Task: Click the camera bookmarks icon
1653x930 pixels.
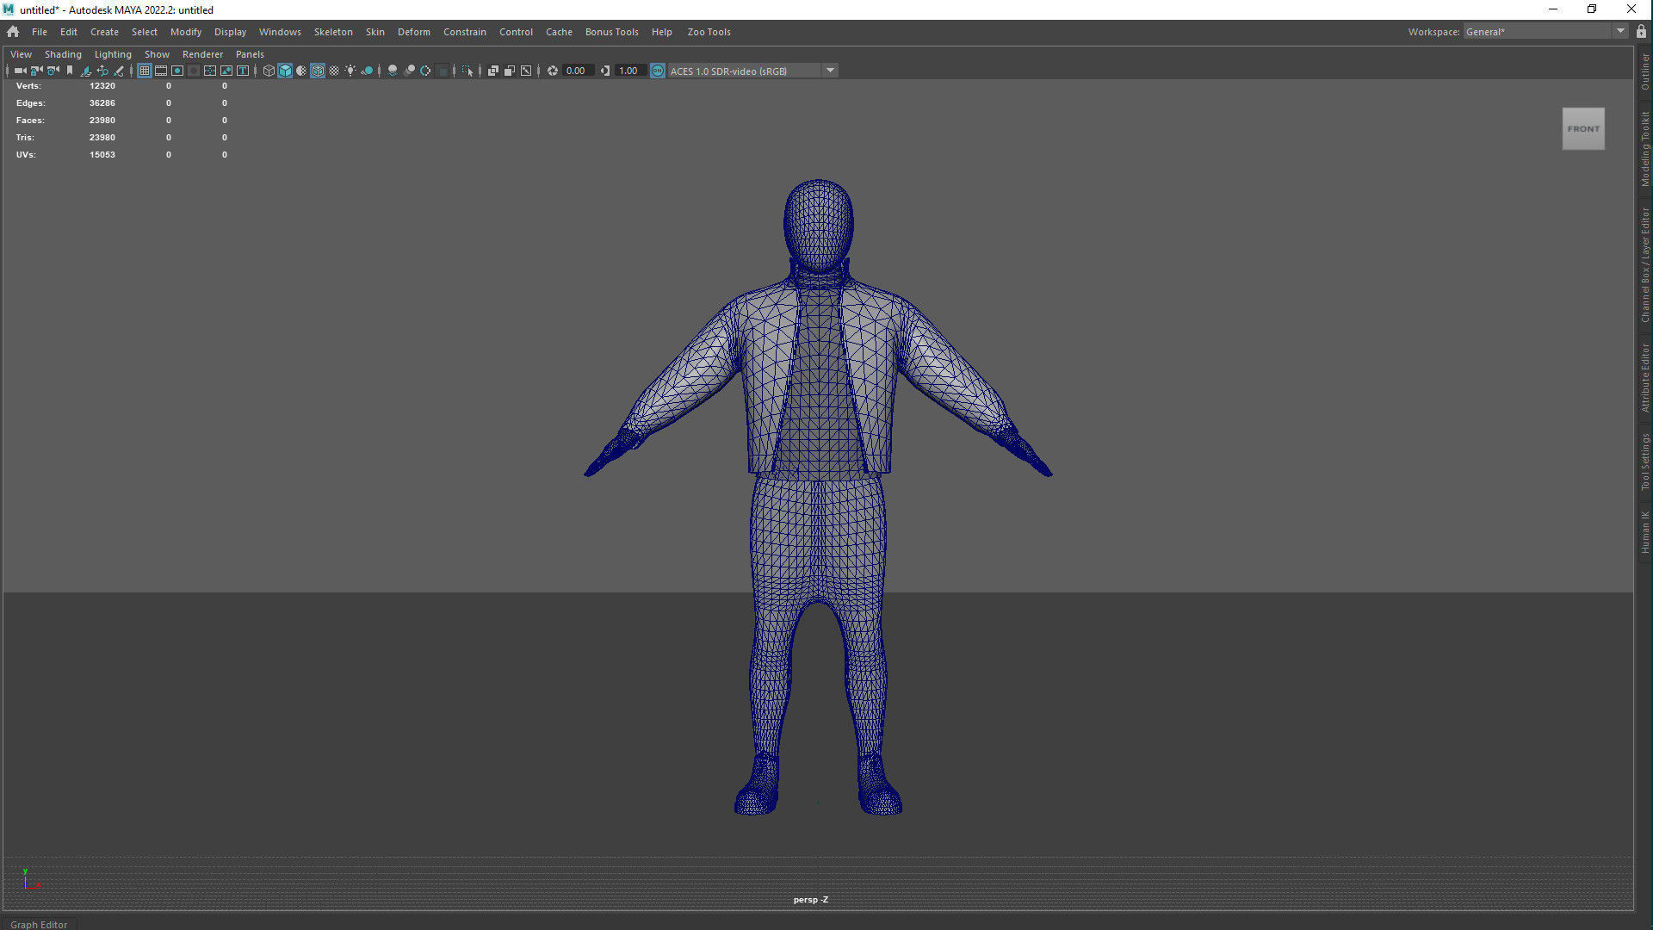Action: [70, 71]
